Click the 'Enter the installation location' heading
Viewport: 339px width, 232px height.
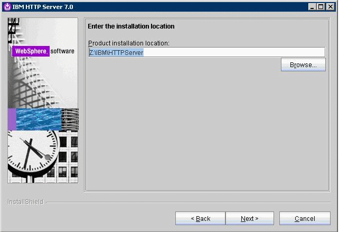(131, 26)
